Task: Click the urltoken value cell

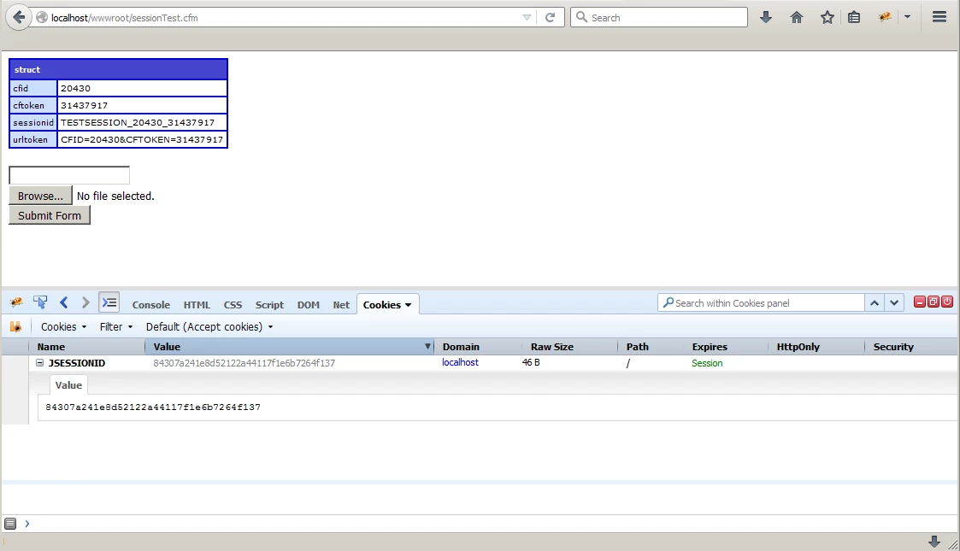Action: [142, 139]
